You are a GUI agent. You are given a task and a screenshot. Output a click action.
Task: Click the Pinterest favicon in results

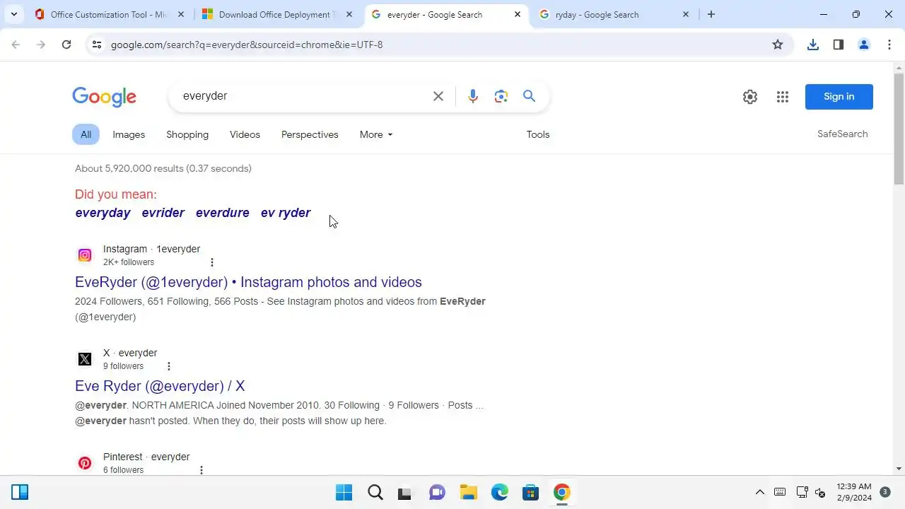point(85,463)
